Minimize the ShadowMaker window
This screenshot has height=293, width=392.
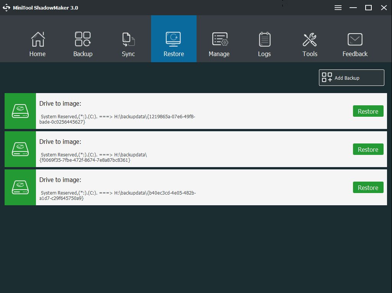(353, 8)
